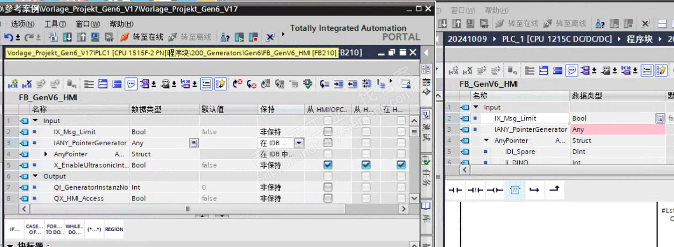Open 帮助(H) menu in right window

[496, 10]
